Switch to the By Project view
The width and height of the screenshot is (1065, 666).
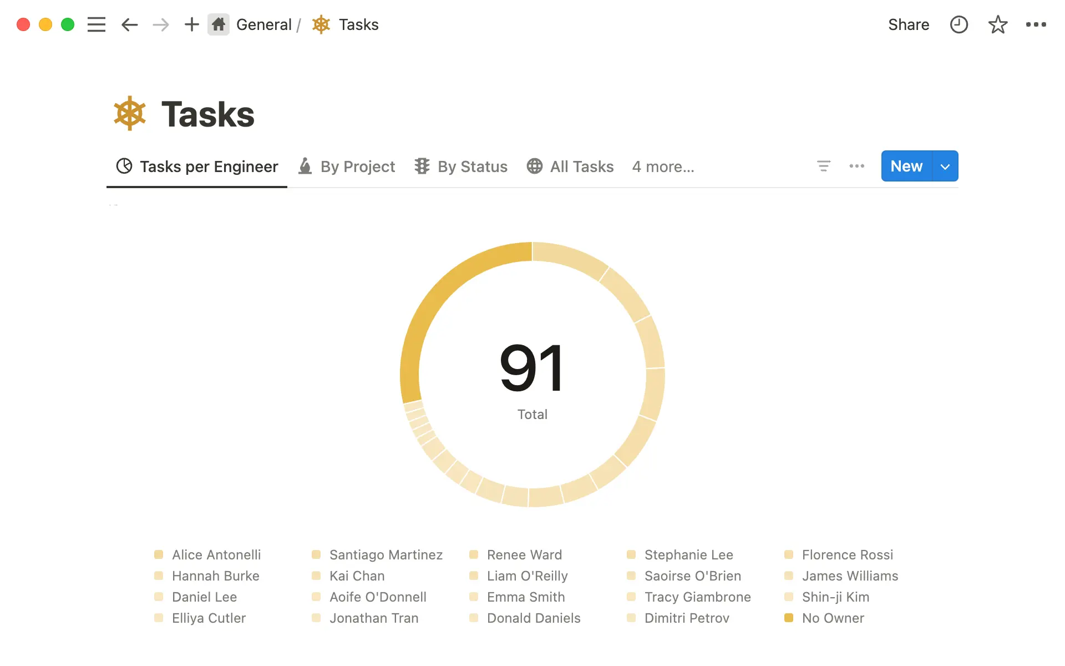pyautogui.click(x=358, y=167)
